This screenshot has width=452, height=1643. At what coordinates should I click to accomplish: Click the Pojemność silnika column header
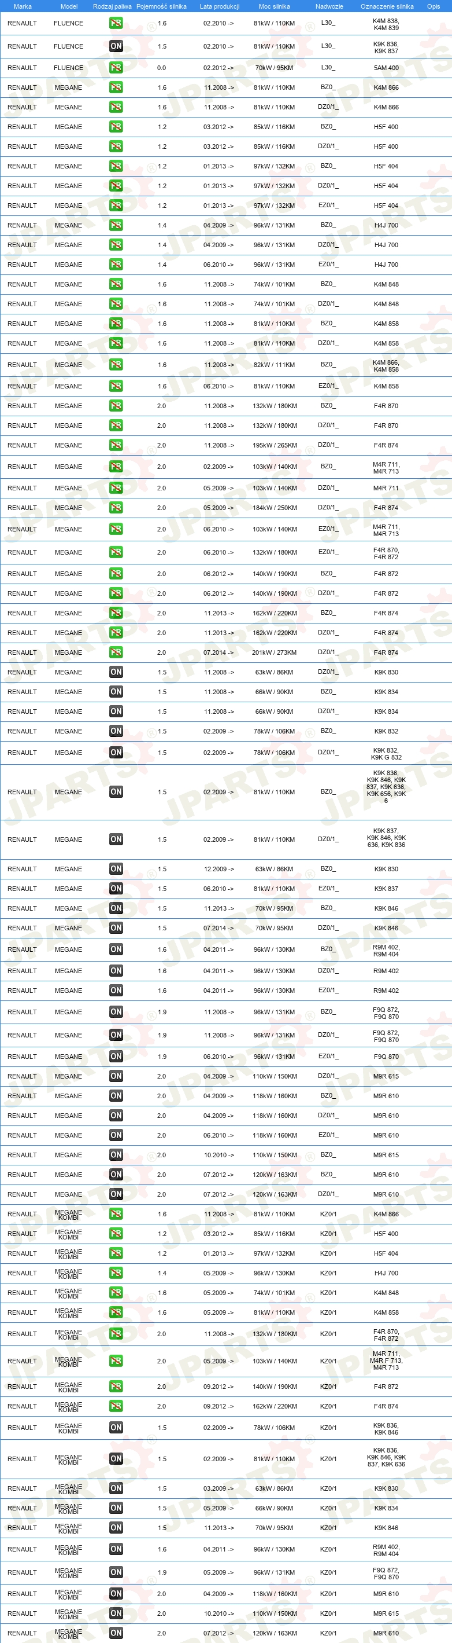point(162,6)
